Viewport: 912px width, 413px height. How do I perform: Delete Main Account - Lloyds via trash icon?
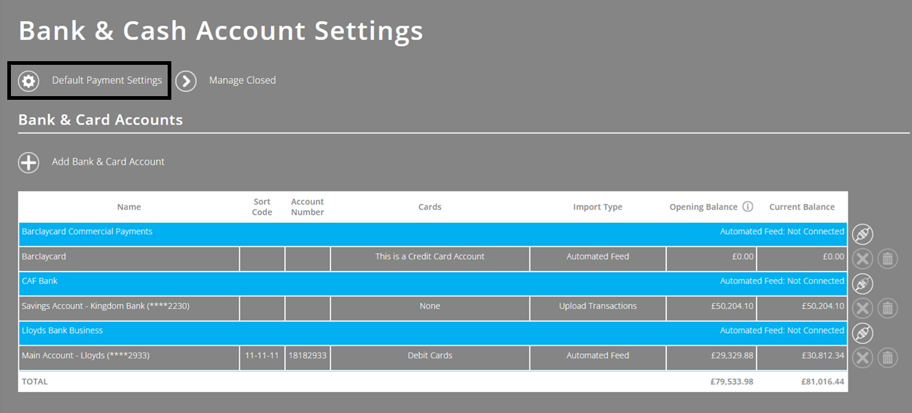tap(887, 357)
